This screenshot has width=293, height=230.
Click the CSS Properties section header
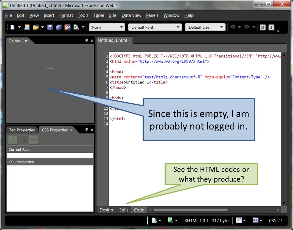pyautogui.click(x=50, y=162)
